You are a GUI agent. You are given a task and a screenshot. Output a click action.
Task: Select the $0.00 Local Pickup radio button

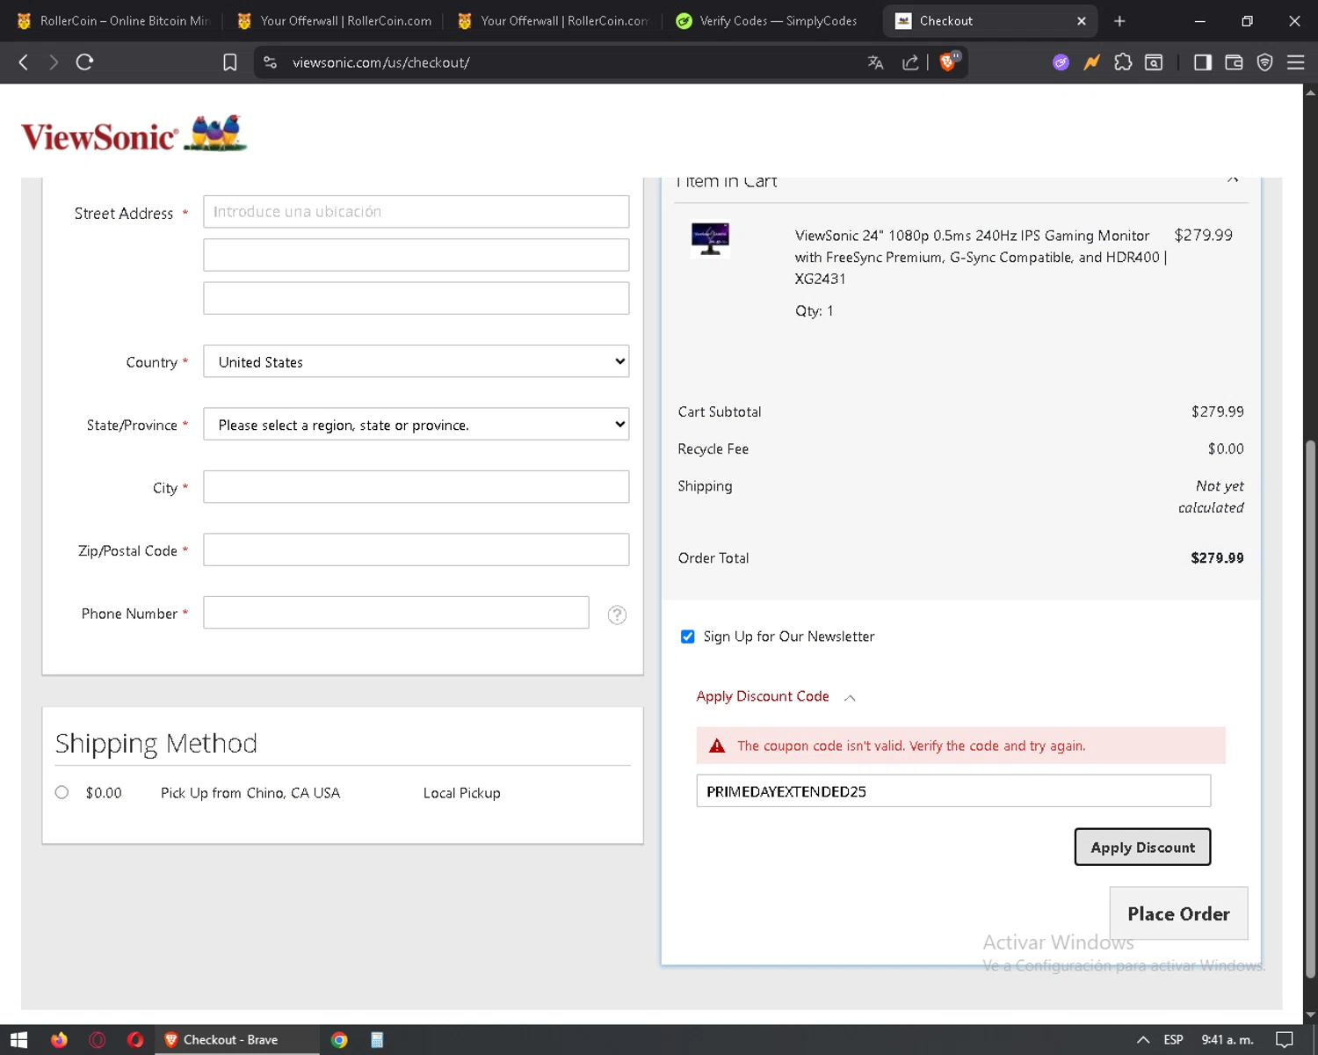[x=62, y=792]
